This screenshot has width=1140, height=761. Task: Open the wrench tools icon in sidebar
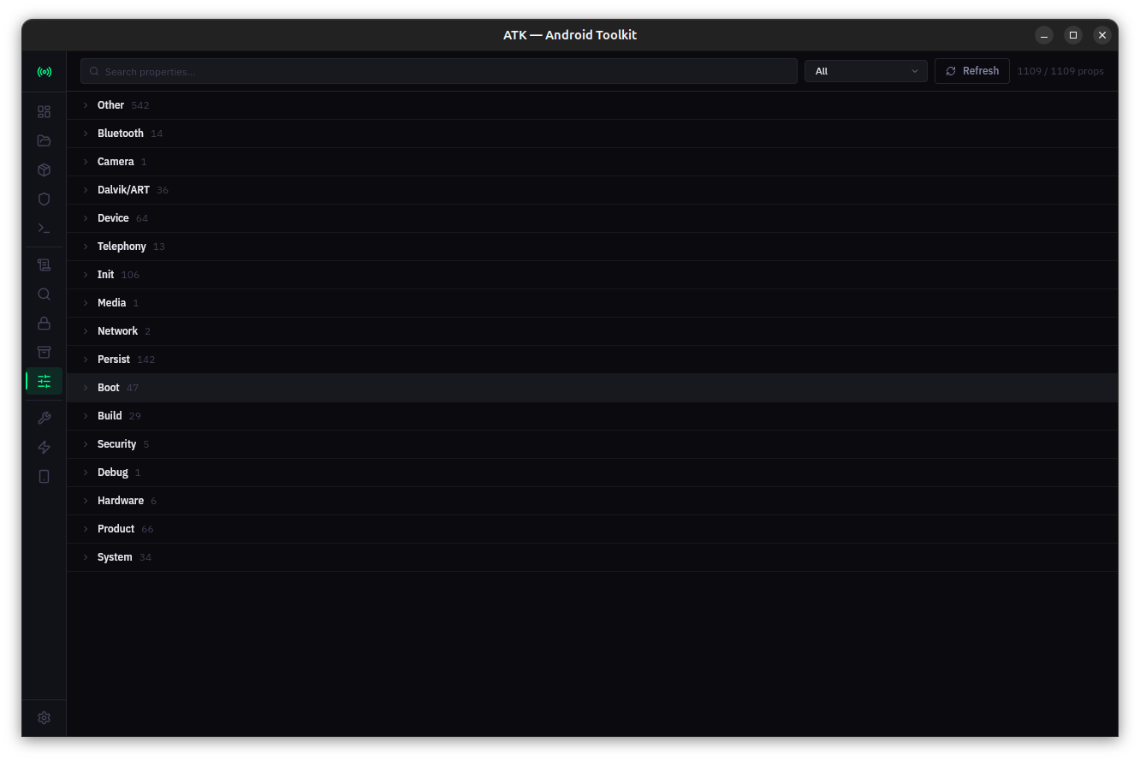coord(45,419)
